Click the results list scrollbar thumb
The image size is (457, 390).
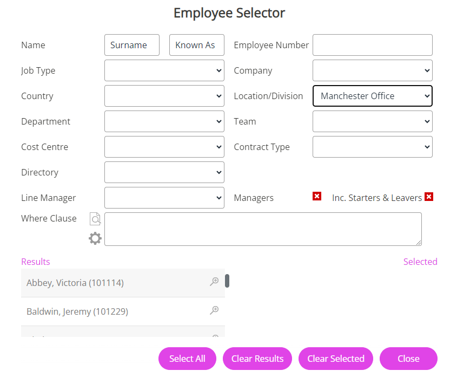click(x=227, y=281)
